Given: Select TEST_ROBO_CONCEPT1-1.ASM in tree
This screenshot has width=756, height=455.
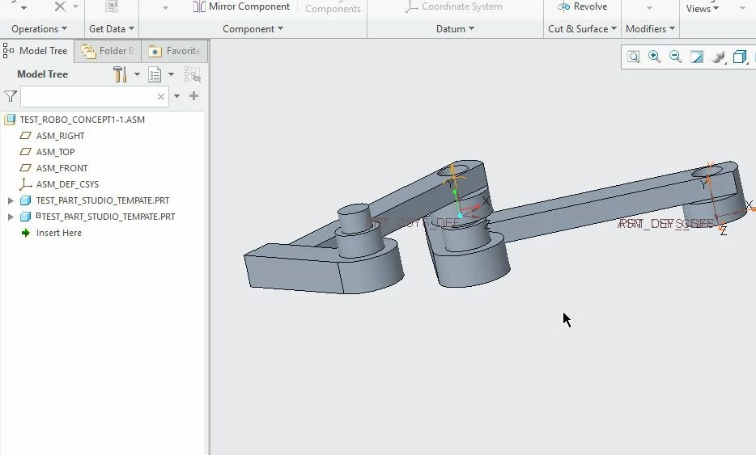Looking at the screenshot, I should tap(82, 120).
